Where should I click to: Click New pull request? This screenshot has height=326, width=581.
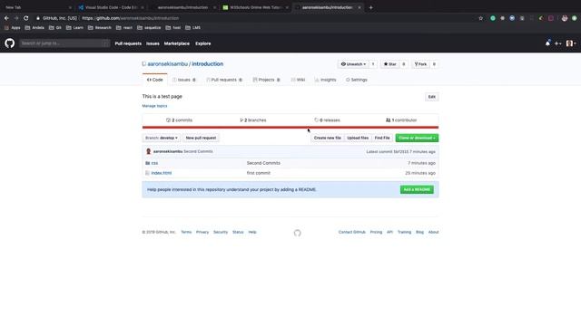201,138
